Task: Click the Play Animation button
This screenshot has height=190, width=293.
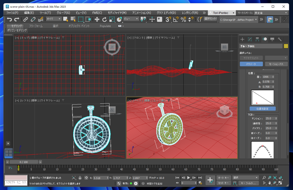Action: pyautogui.click(x=189, y=178)
